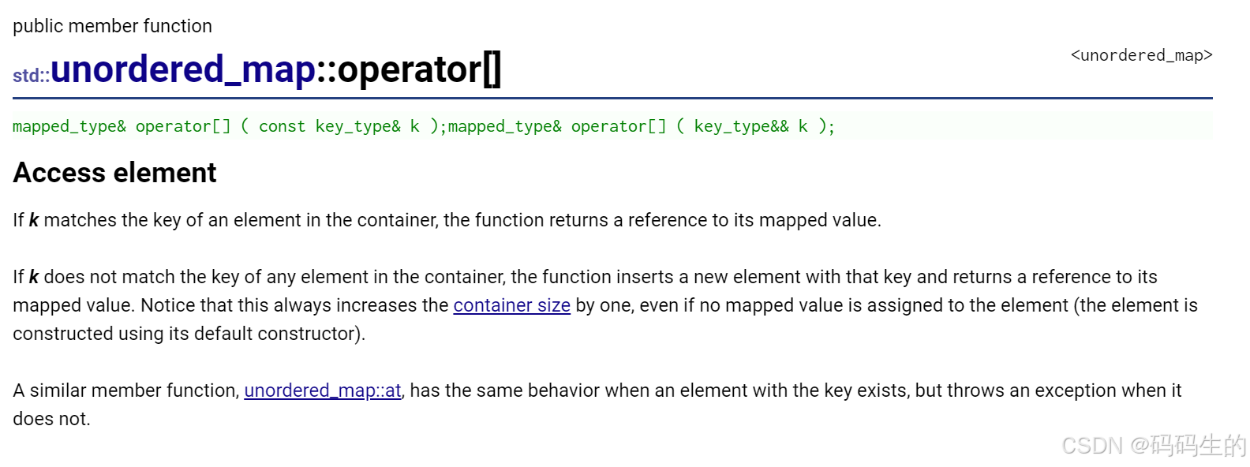The height and width of the screenshot is (467, 1250).
Task: Click the 'const' keyword in the prototype
Action: 282,126
